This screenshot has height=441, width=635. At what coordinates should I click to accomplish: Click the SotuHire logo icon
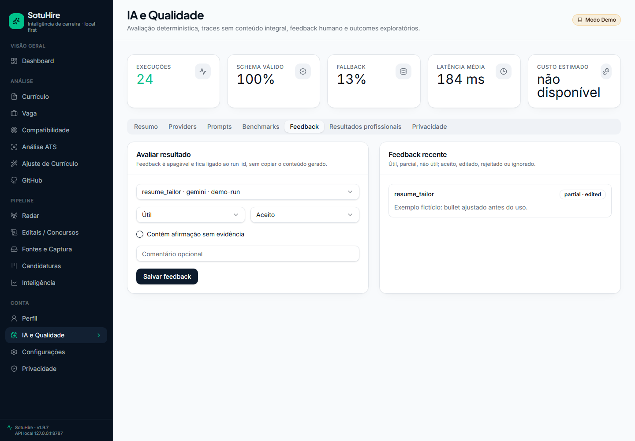(x=16, y=21)
